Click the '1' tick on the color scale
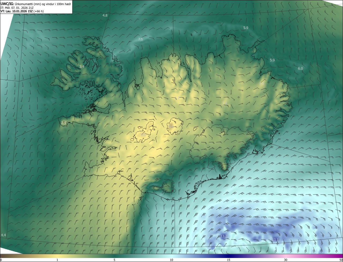Viewport: 343px width, 262px height. point(57,260)
